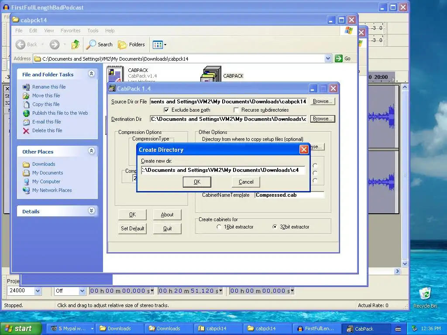Expand the Details panel

pos(91,211)
